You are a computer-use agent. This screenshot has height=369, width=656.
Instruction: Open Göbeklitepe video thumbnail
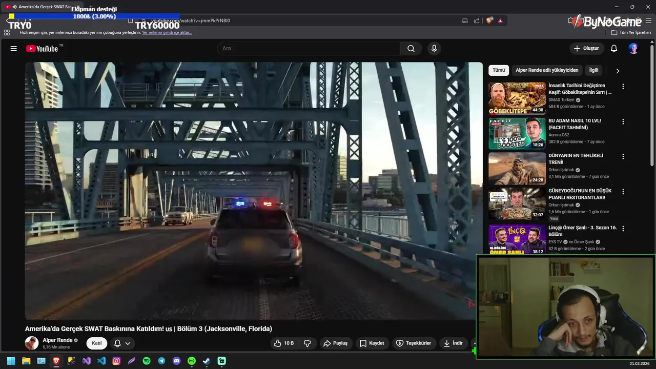click(x=517, y=98)
